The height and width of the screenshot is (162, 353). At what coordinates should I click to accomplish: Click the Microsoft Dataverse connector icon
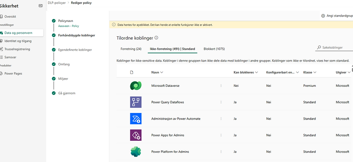point(136,86)
